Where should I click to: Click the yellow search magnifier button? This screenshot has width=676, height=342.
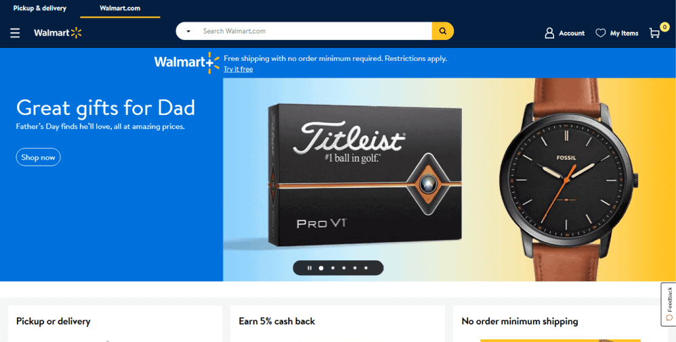pos(443,31)
